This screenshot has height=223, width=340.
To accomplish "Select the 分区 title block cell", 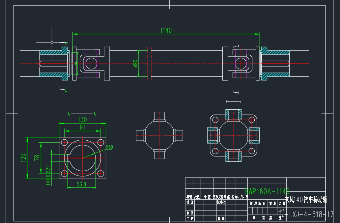I will pos(207,197).
